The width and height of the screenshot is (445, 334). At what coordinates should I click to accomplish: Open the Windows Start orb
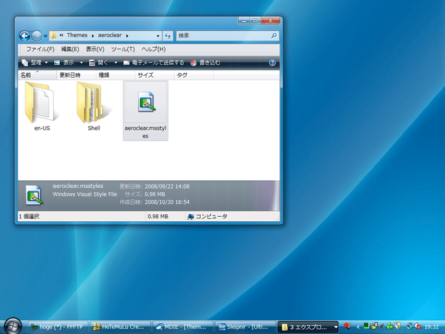13,326
